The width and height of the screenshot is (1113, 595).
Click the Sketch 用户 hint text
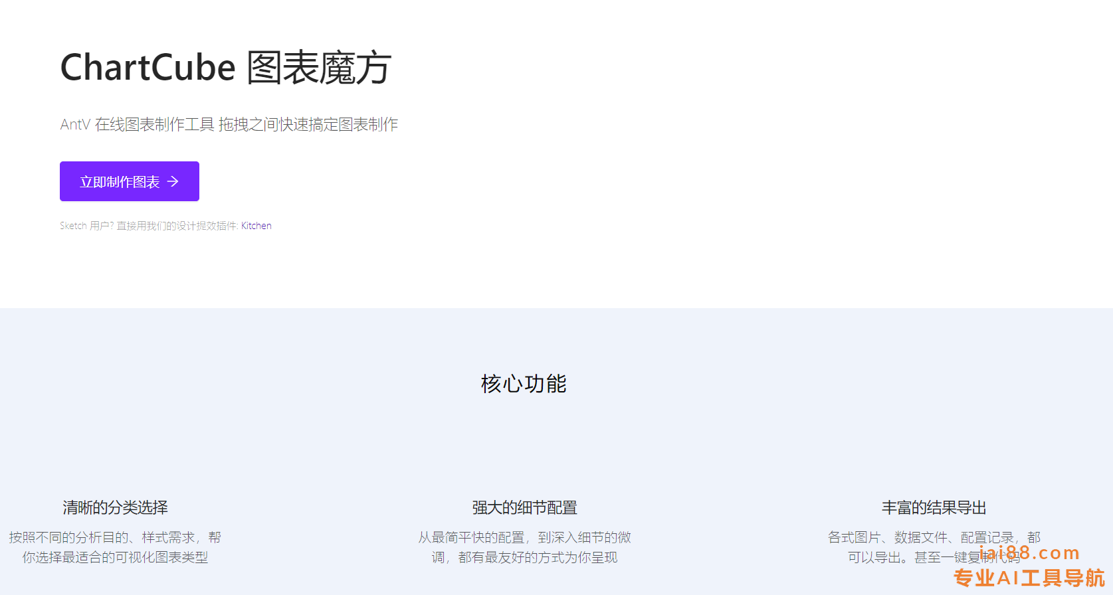click(x=150, y=226)
